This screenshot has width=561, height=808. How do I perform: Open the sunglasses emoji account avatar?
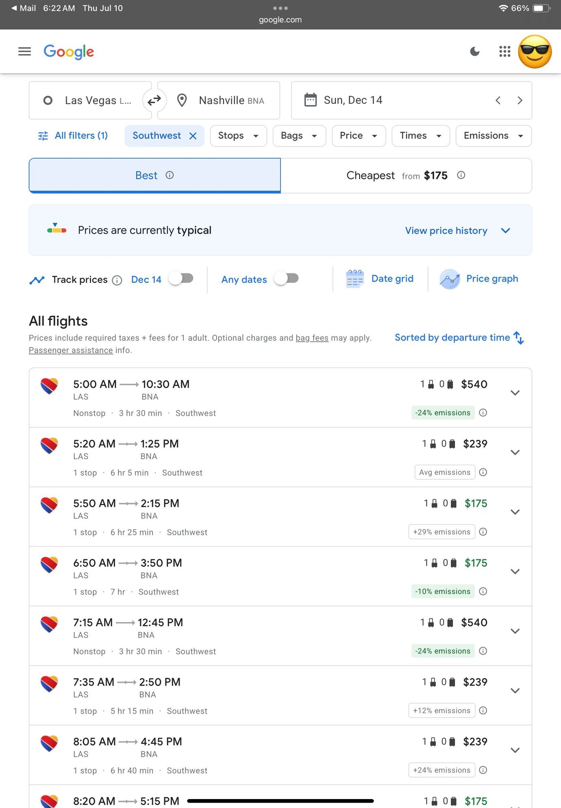(535, 52)
